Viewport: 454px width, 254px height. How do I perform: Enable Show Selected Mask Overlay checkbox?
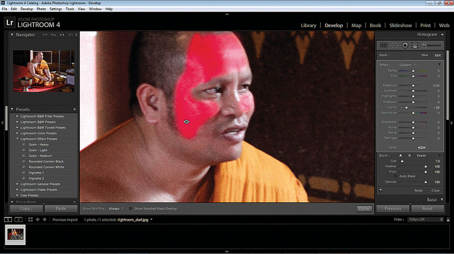(x=131, y=208)
